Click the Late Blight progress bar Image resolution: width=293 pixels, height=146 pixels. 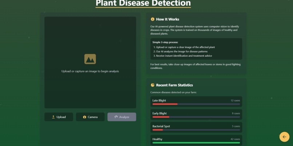(196, 104)
